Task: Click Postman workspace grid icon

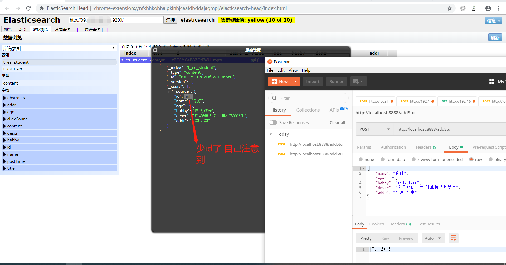Action: tap(492, 82)
